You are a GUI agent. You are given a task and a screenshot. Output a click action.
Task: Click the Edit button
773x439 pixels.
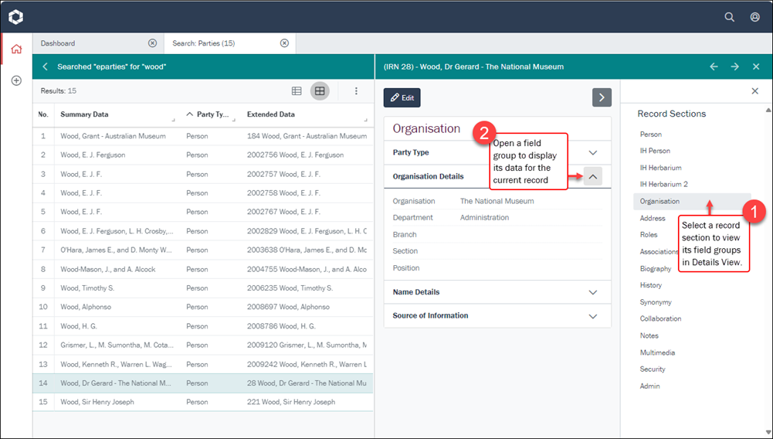402,98
